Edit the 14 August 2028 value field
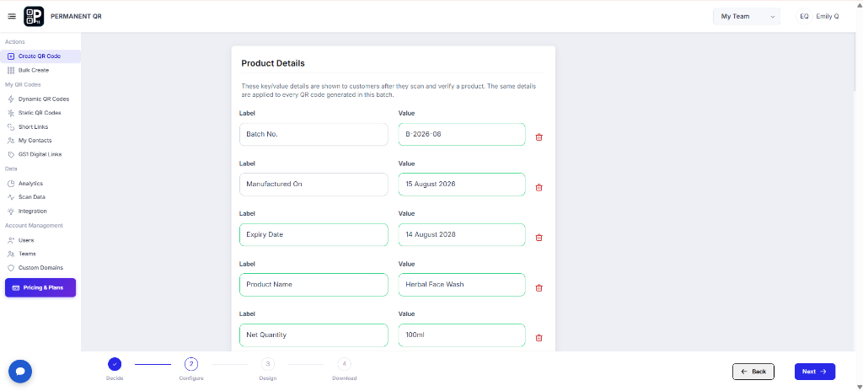This screenshot has height=391, width=863. 462,234
